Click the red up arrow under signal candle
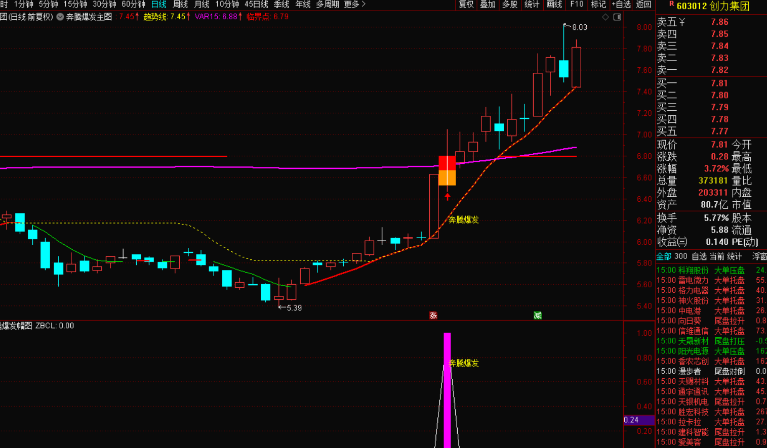This screenshot has height=448, width=767. tap(448, 196)
